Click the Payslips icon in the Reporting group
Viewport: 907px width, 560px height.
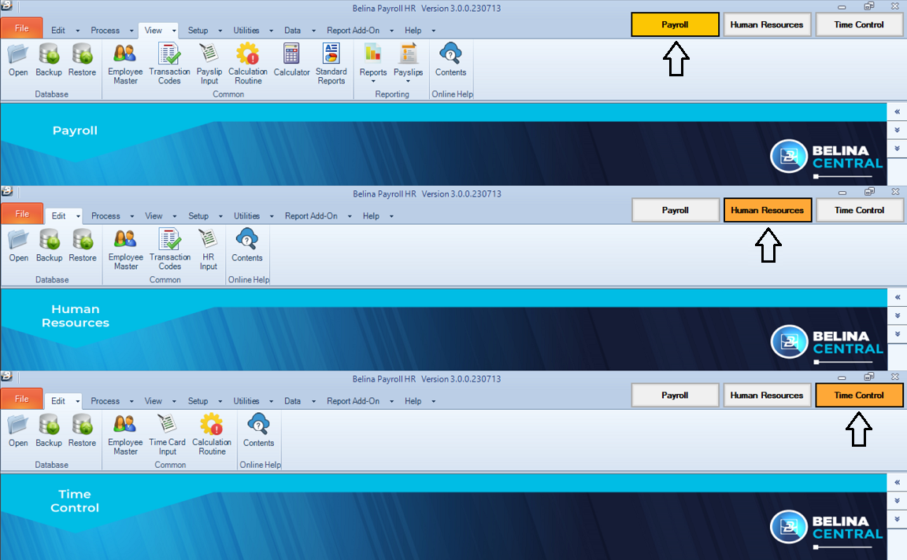(x=409, y=53)
